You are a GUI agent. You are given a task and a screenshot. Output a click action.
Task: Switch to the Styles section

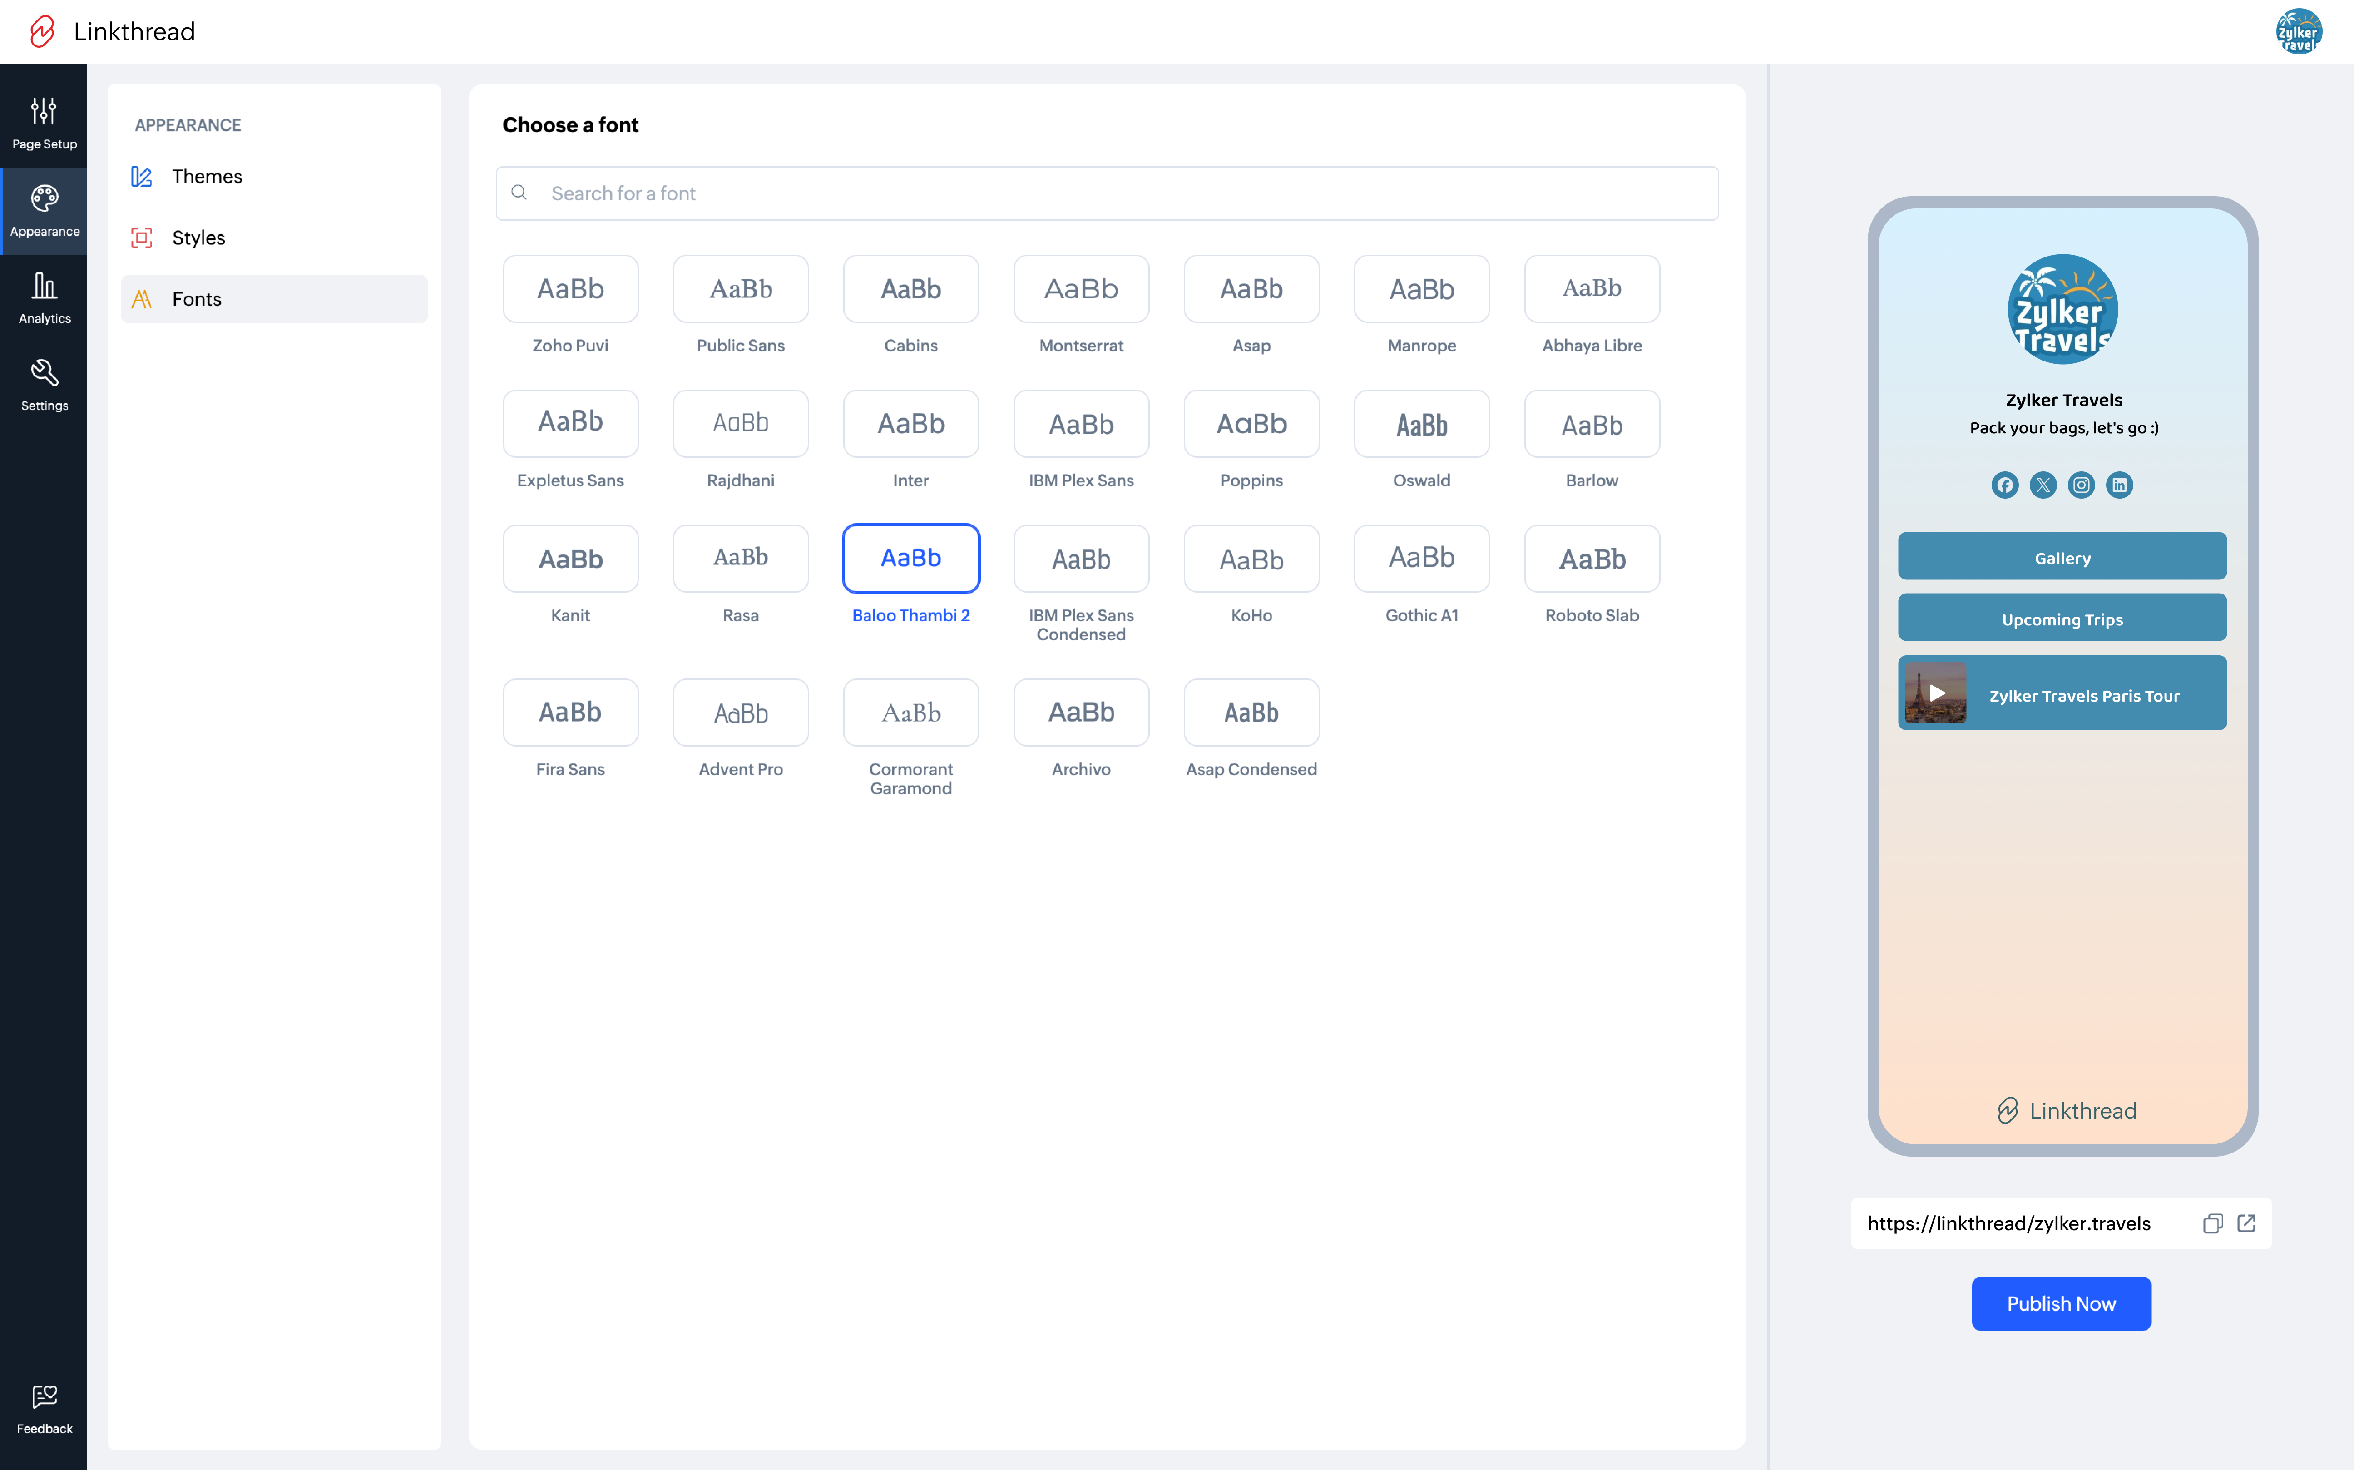(198, 237)
